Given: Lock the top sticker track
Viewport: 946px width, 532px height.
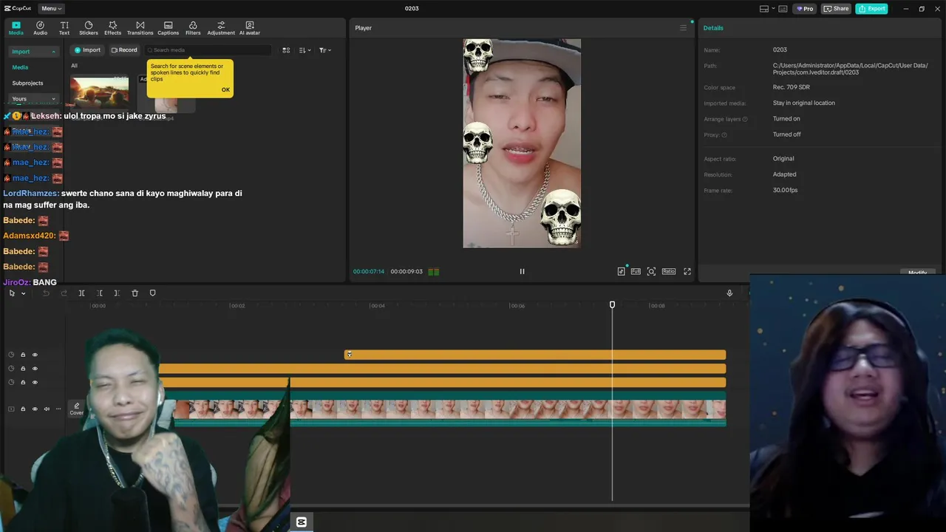Looking at the screenshot, I should point(23,355).
